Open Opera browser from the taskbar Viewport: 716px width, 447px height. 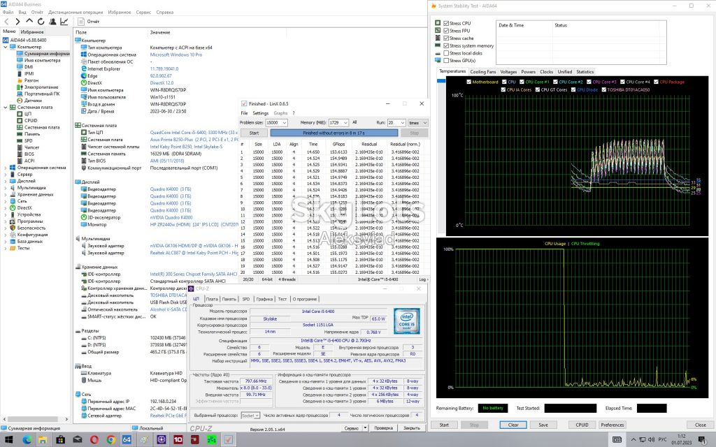point(94,440)
